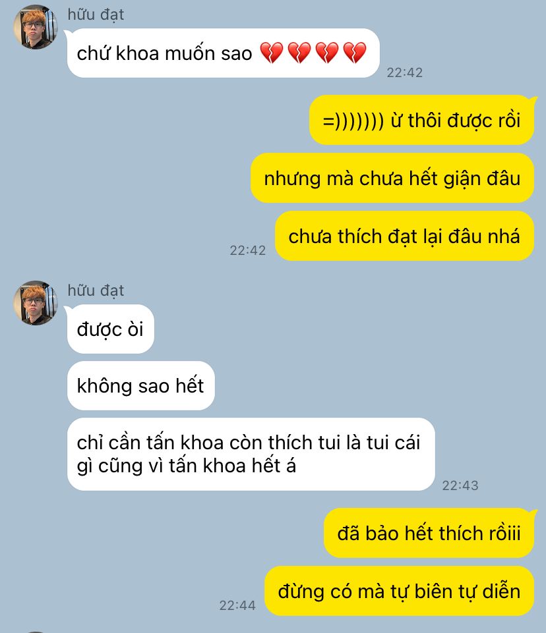Tap first broken heart emoji
The width and height of the screenshot is (546, 633).
pyautogui.click(x=271, y=53)
